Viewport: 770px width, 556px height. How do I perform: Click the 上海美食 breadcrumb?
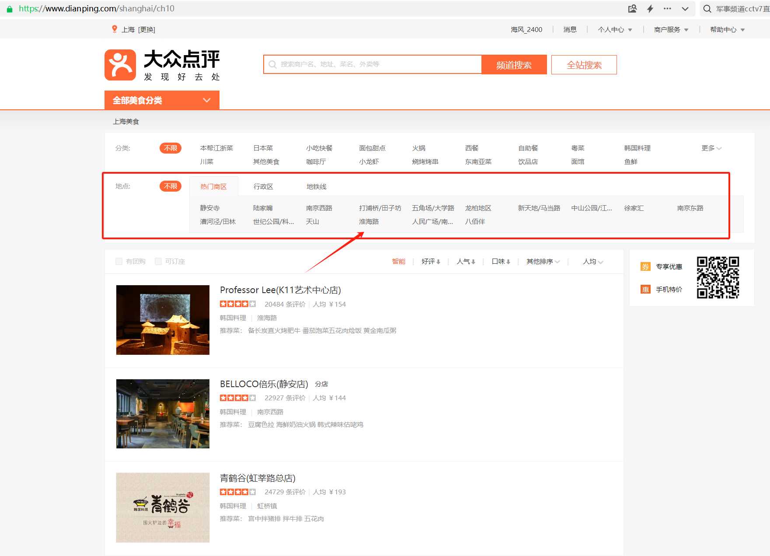126,121
